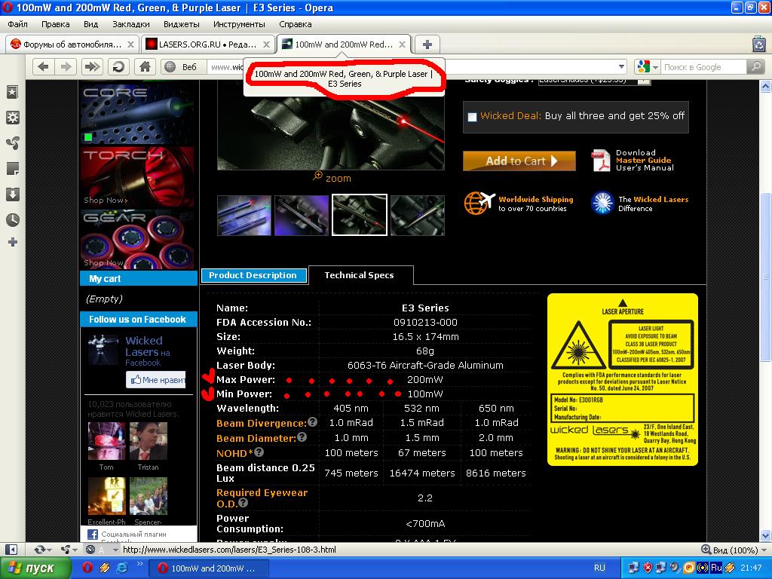Viewport: 772px width, 579px height.
Task: Select the first product thumbnail with blue lasers
Action: [x=244, y=215]
